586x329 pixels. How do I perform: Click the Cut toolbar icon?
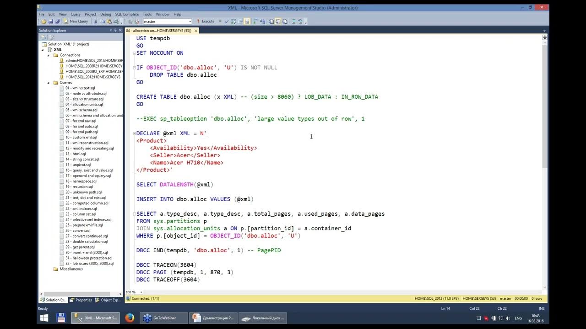[95, 21]
